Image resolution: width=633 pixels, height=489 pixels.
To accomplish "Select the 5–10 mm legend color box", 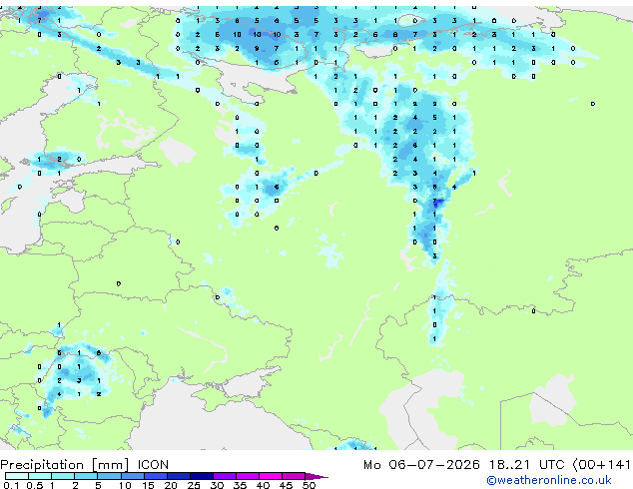I will click(109, 476).
